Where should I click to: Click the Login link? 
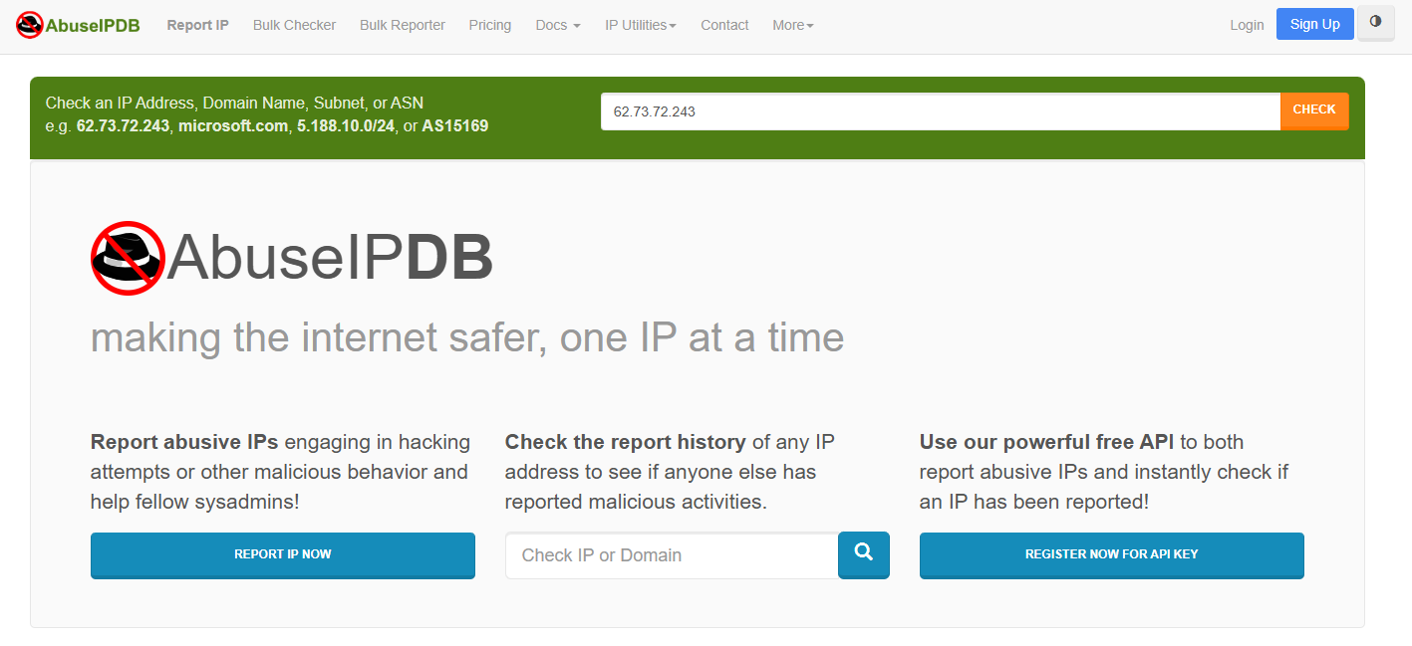coord(1247,25)
